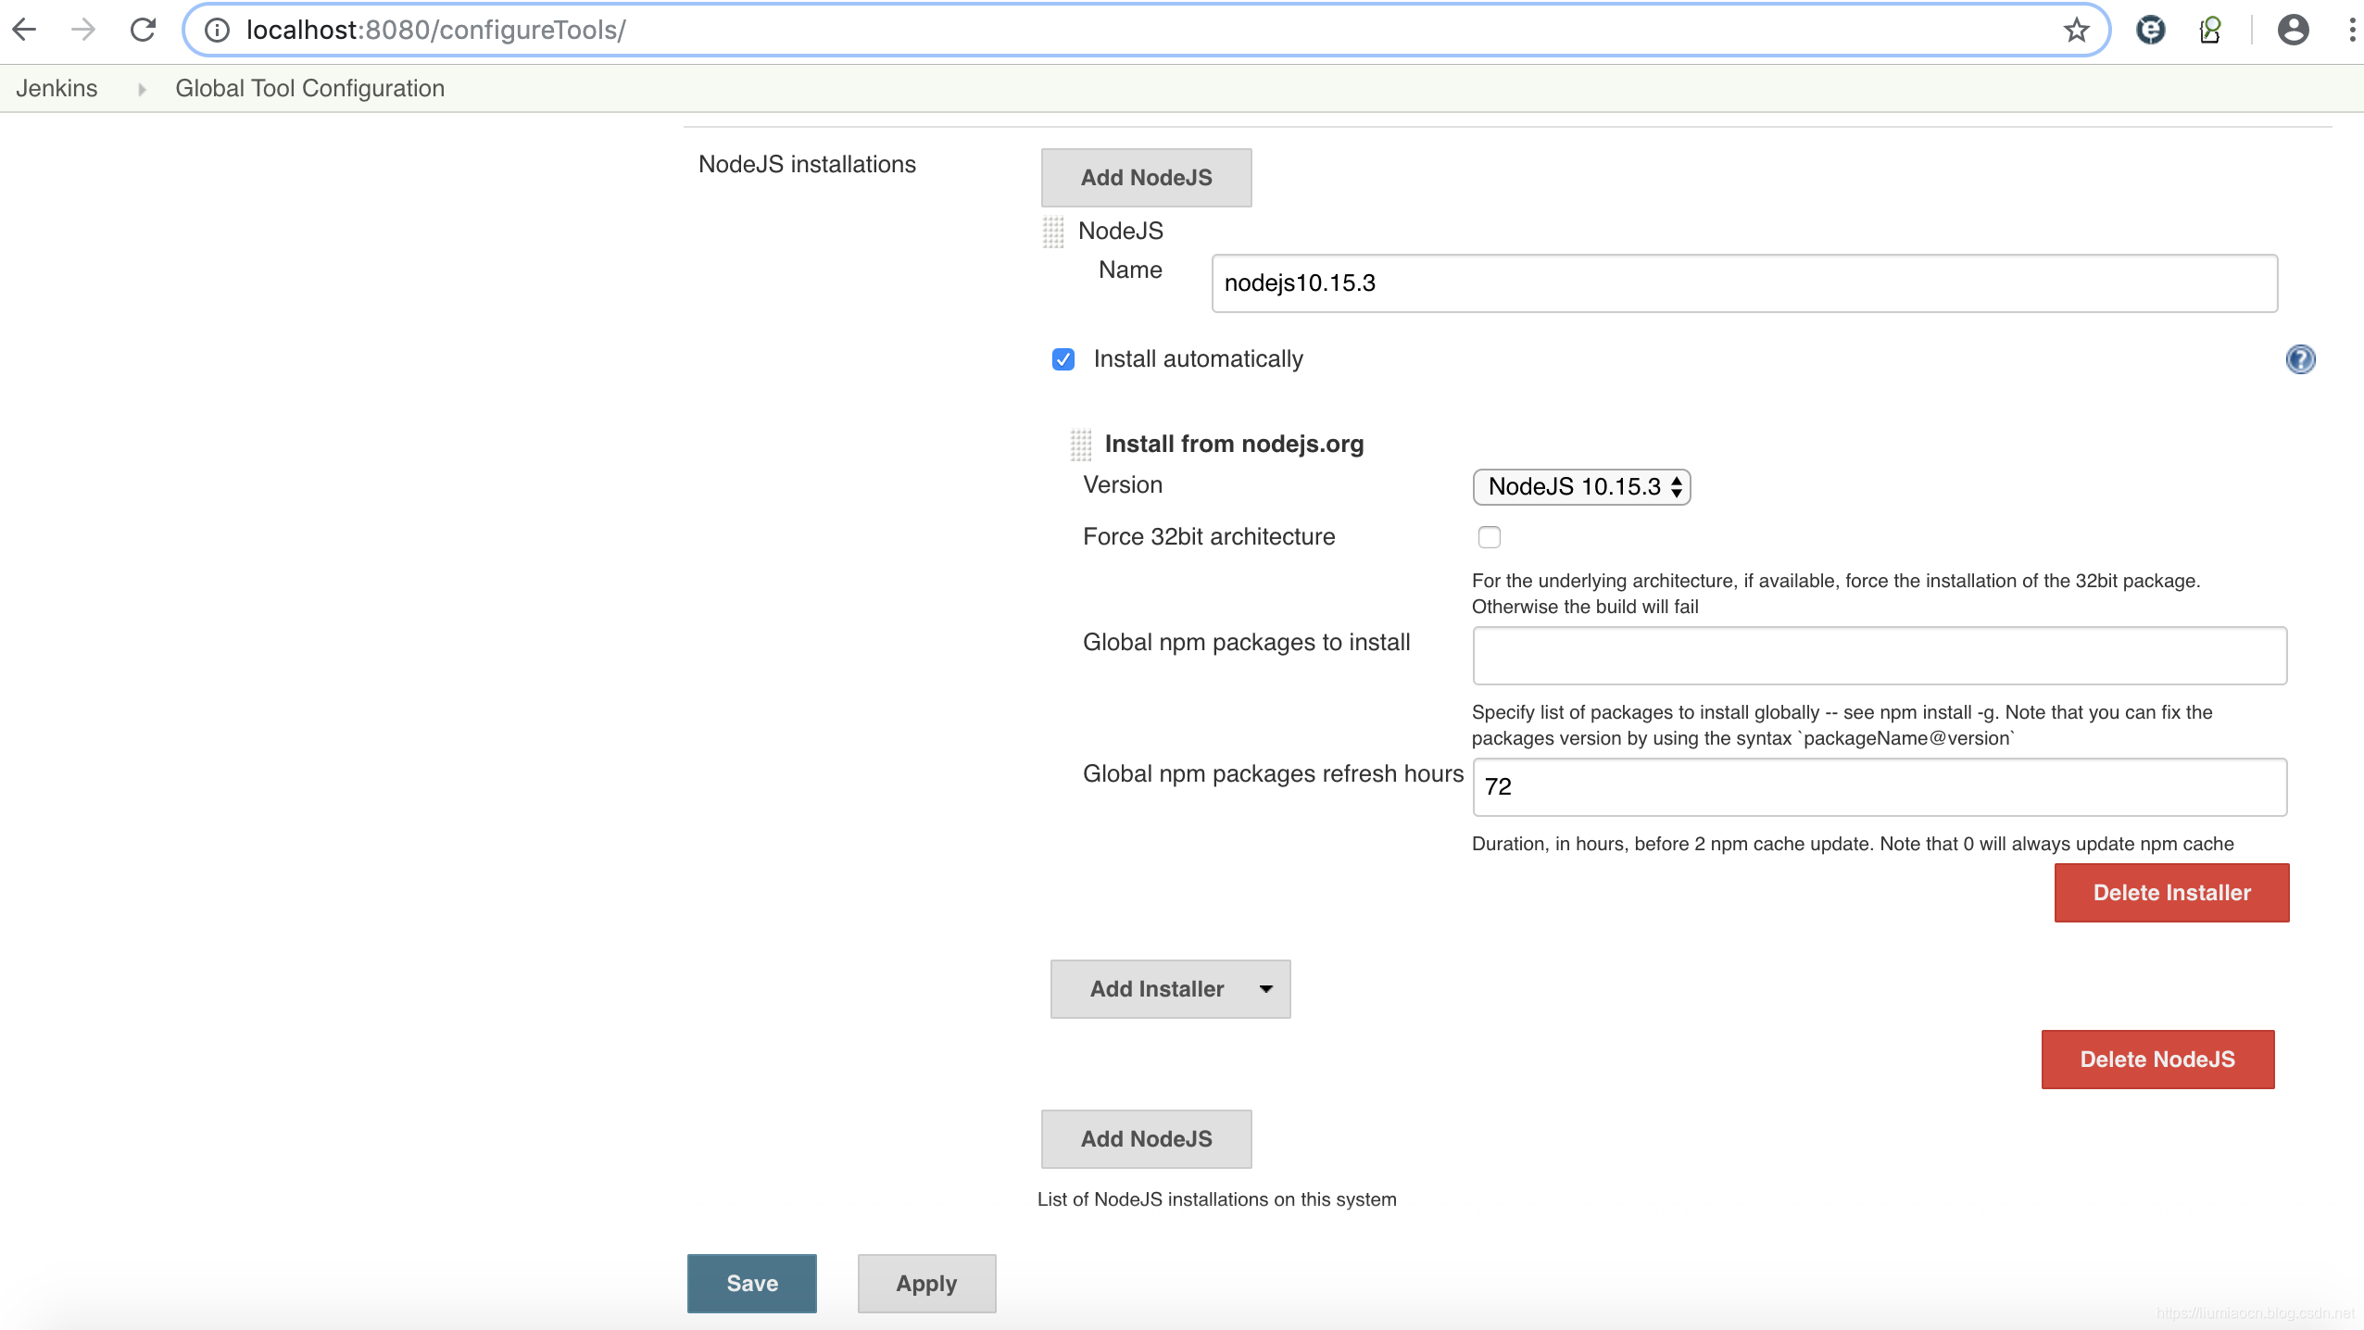Click the top Add NodeJS button

point(1146,178)
